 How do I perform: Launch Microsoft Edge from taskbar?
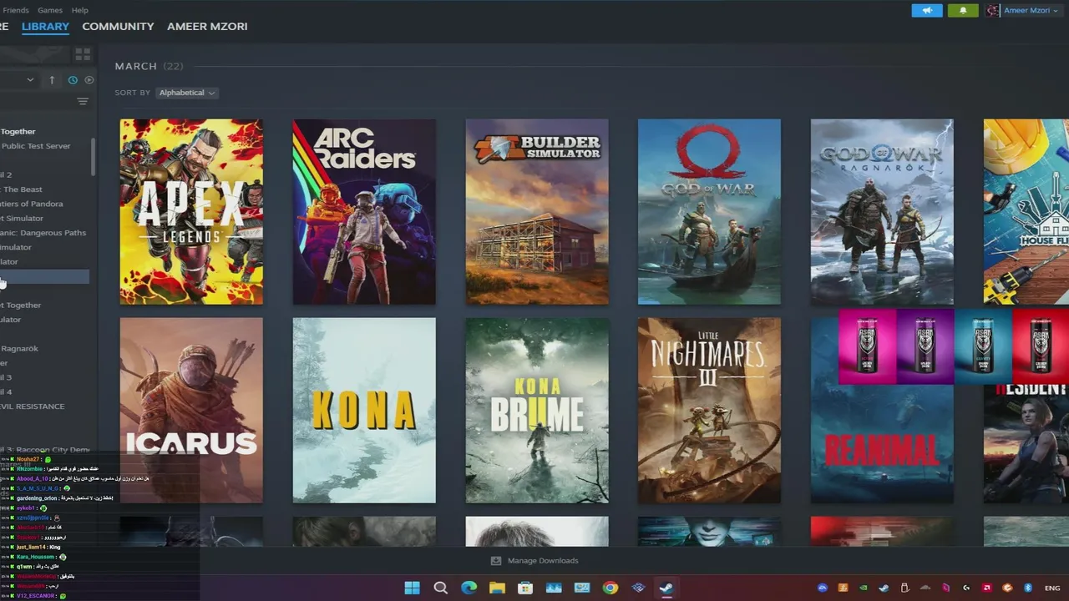coord(469,588)
